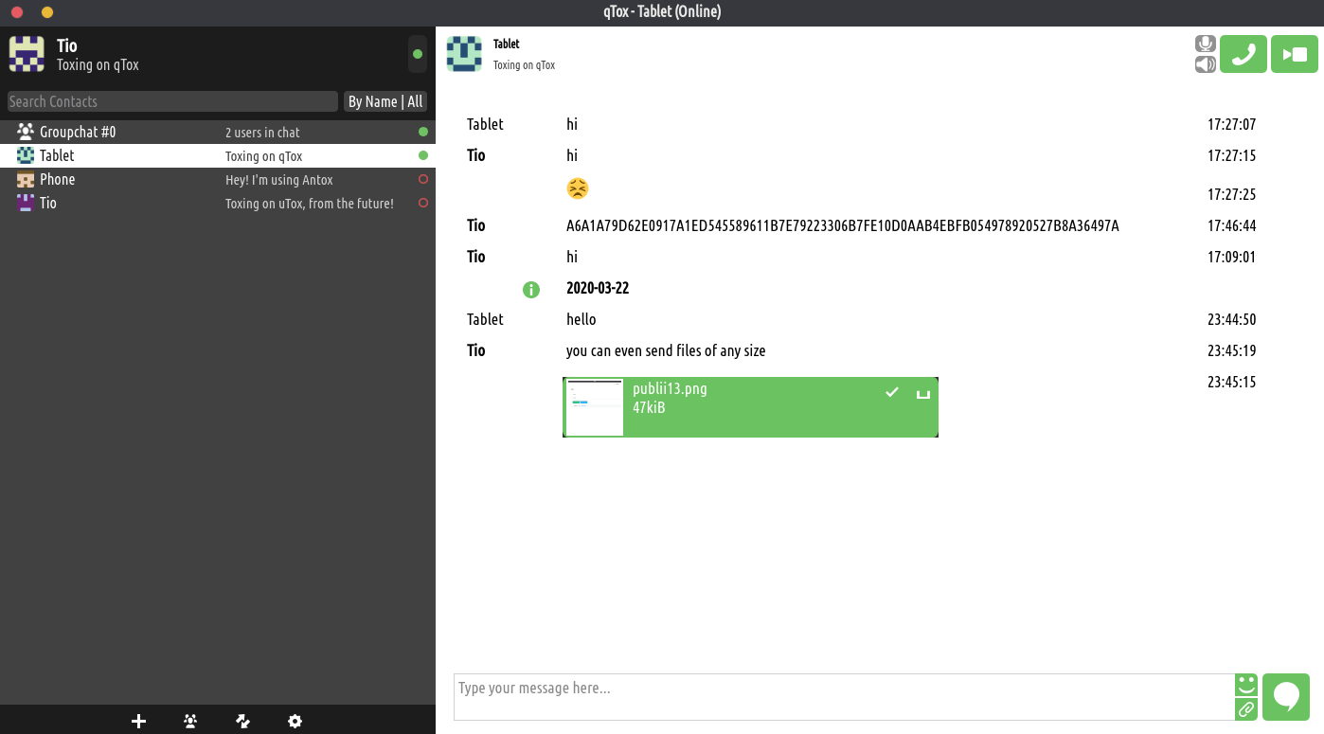Toggle the speaker volume mute

1205,64
